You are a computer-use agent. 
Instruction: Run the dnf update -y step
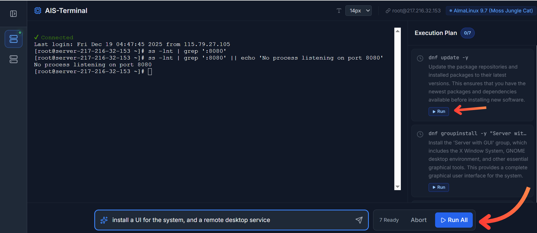438,111
